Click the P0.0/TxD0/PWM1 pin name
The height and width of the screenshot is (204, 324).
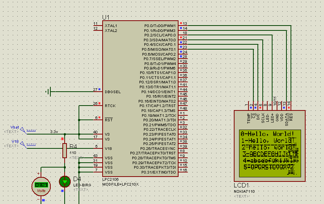160,26
